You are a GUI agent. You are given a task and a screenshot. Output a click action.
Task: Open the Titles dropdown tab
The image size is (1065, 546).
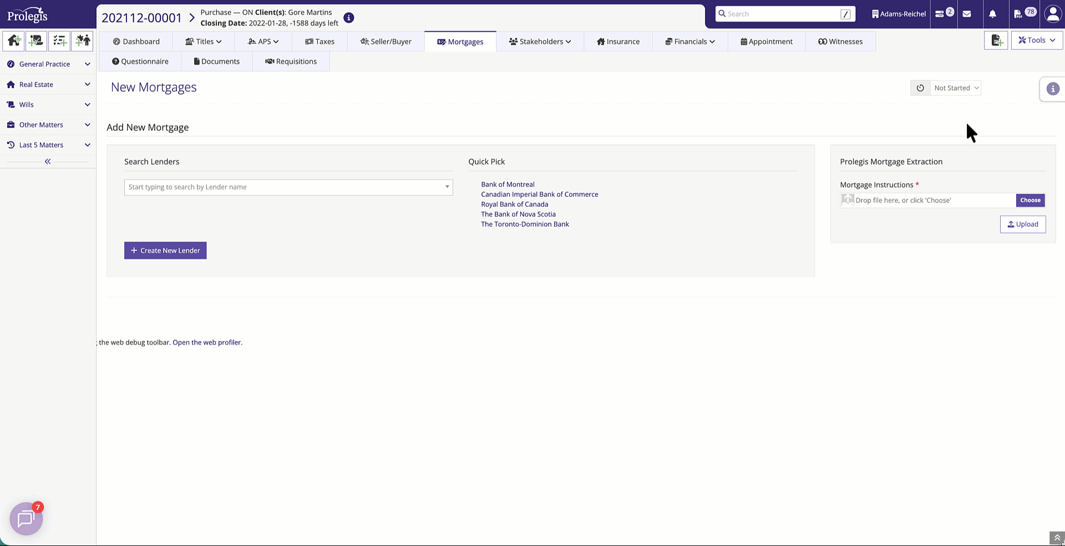point(203,42)
